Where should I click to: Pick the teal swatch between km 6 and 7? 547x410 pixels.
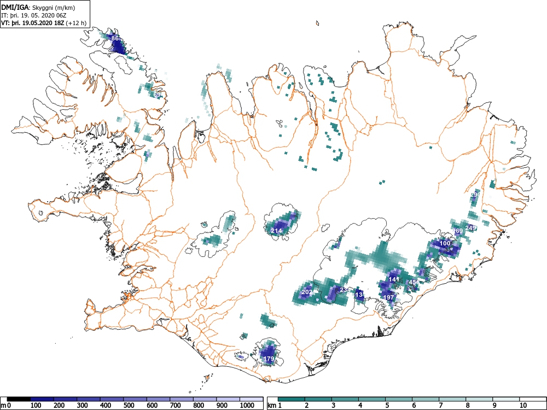(426, 399)
